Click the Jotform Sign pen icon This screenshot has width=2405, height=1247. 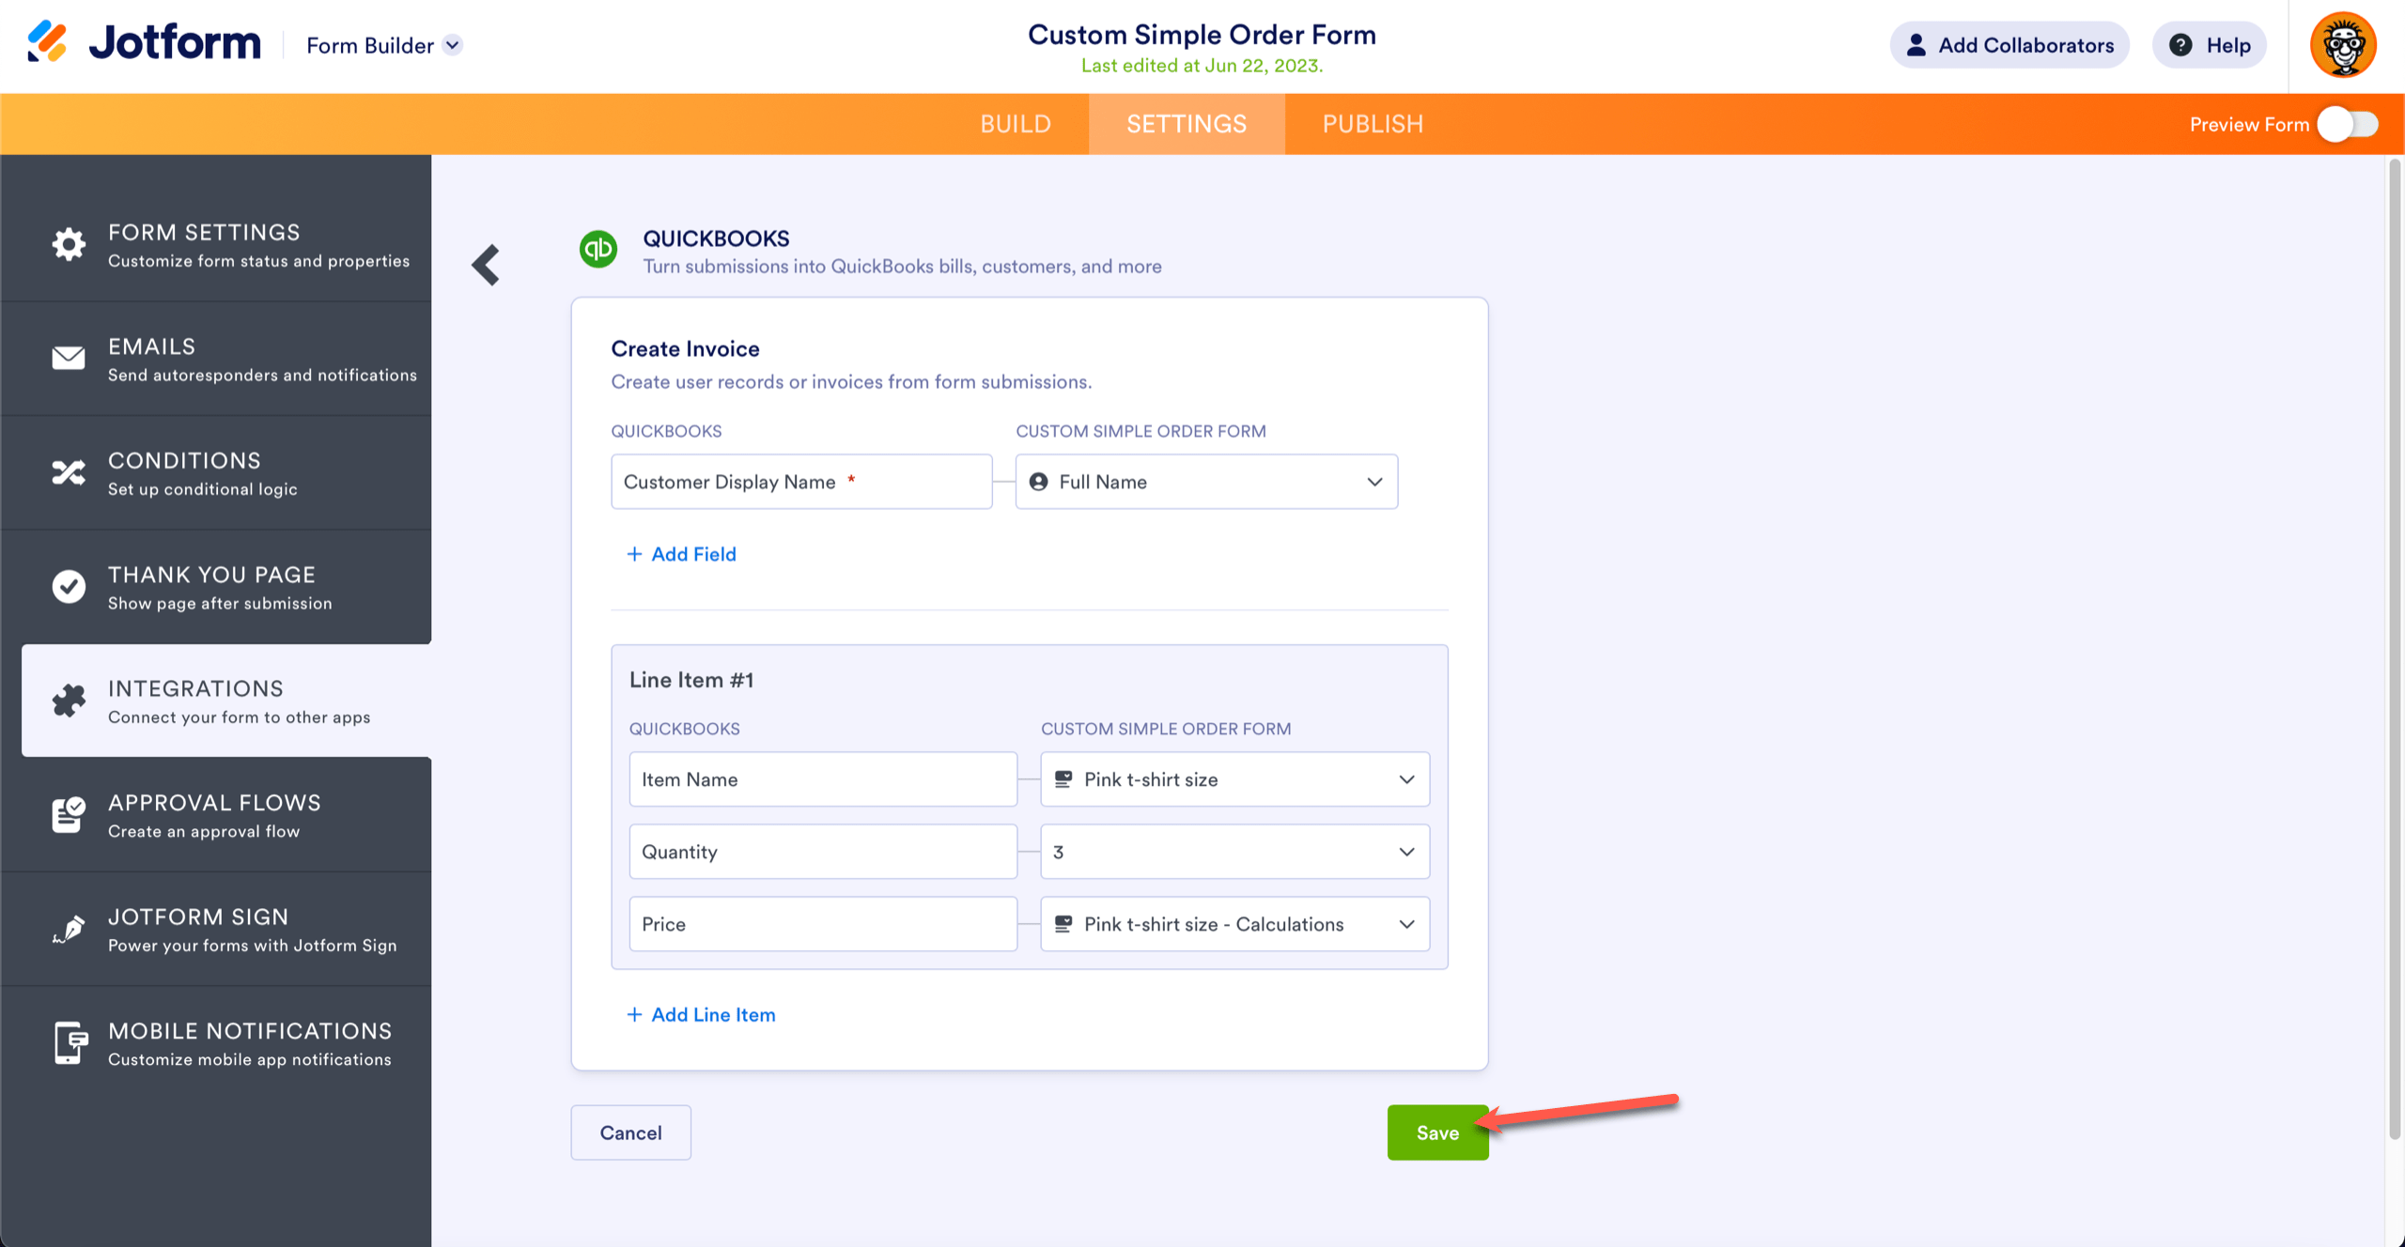click(x=69, y=929)
